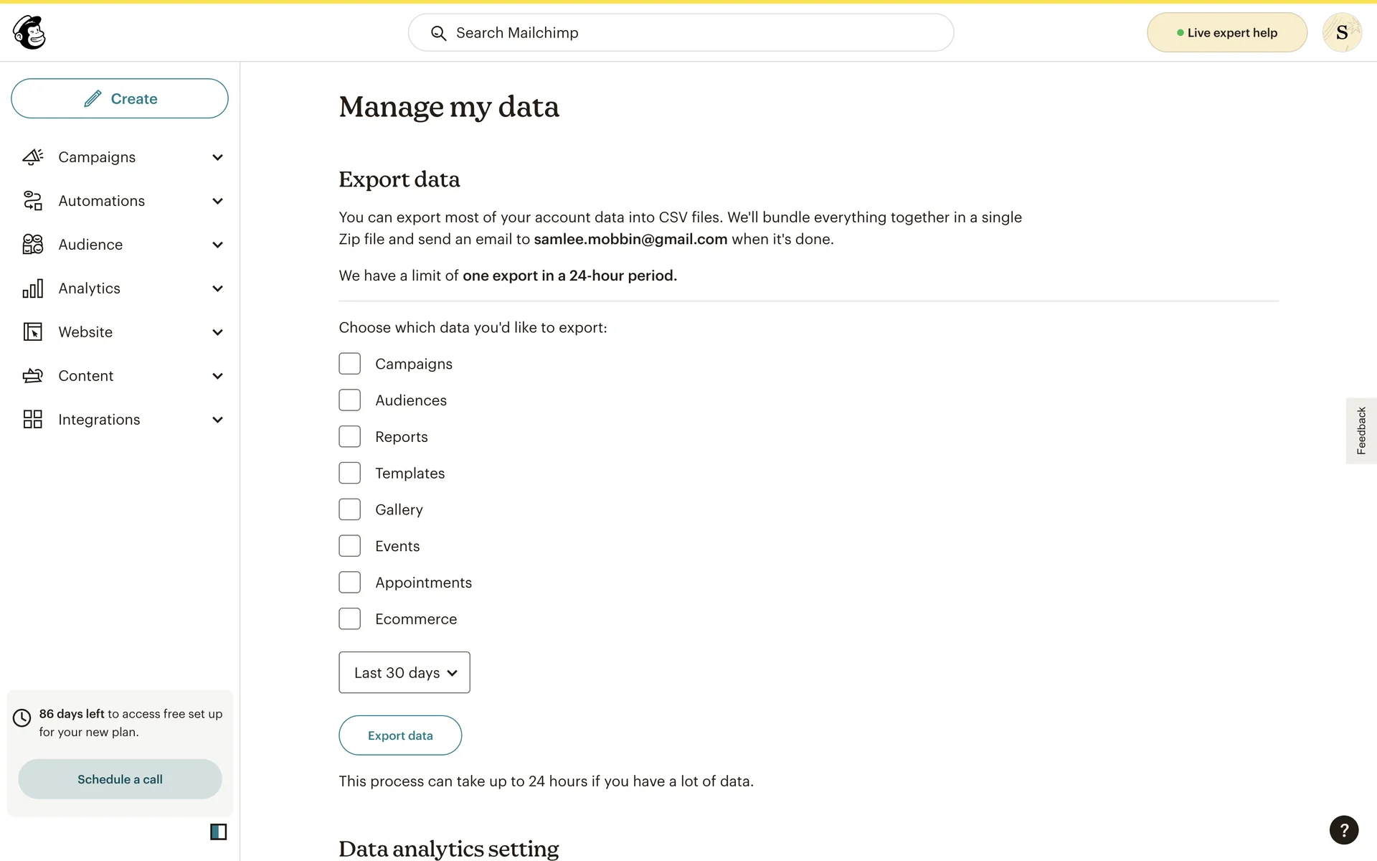The height and width of the screenshot is (861, 1377).
Task: Expand the Audience menu chevron
Action: coord(218,245)
